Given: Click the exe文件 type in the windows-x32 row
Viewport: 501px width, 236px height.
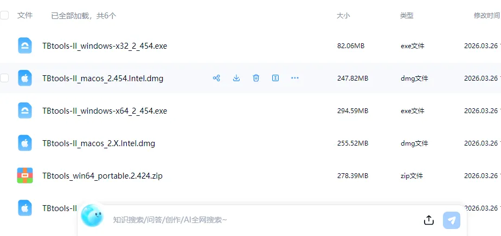Looking at the screenshot, I should click(413, 46).
